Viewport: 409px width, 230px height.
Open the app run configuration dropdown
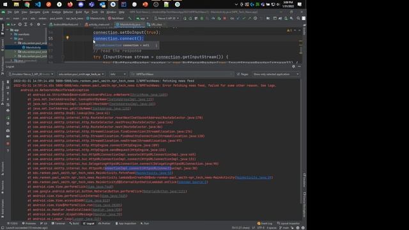142,19
